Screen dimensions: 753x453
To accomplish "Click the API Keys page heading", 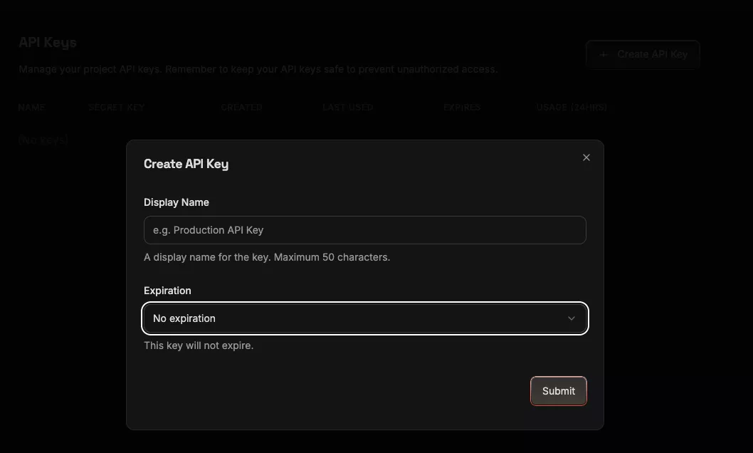I will (48, 43).
